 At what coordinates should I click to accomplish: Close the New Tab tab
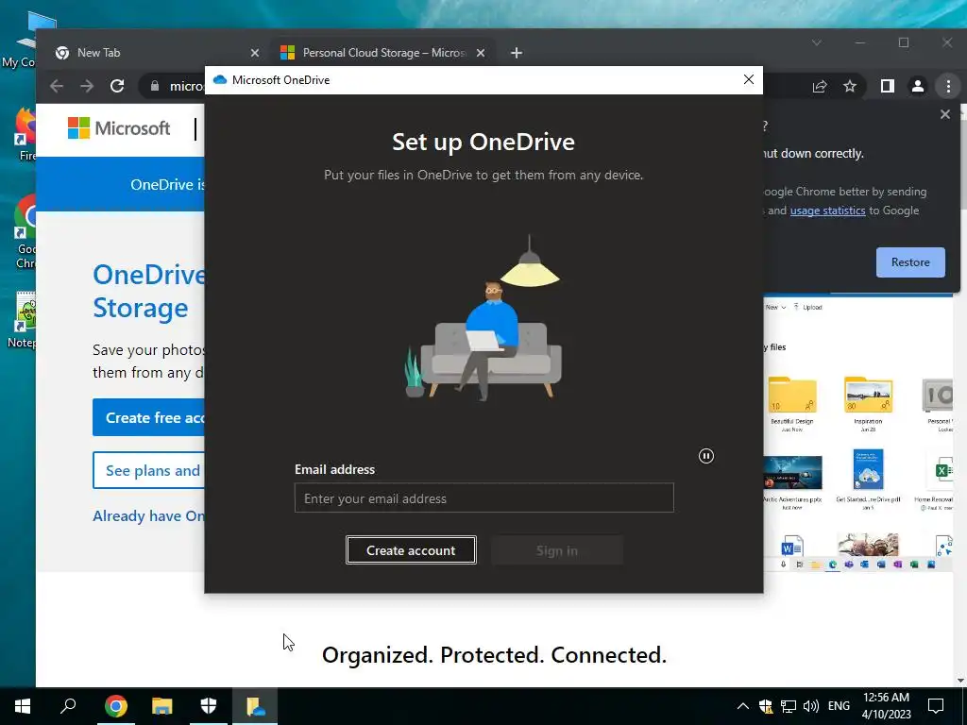(255, 53)
